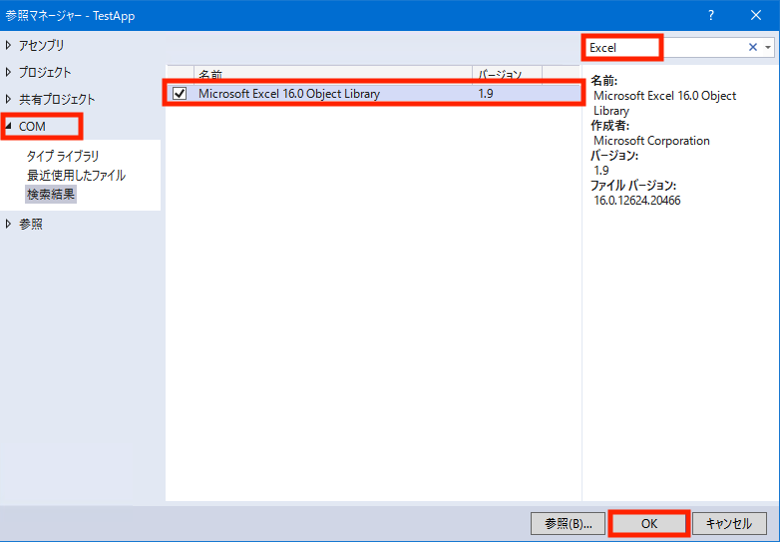Screen dimensions: 781x545
Task: Expand the 参照 tree node
Action: pos(8,224)
